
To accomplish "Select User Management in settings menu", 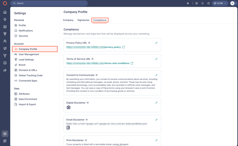I will tap(29, 54).
